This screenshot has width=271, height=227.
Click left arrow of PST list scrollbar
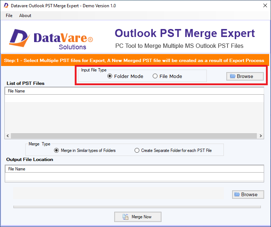pos(8,136)
